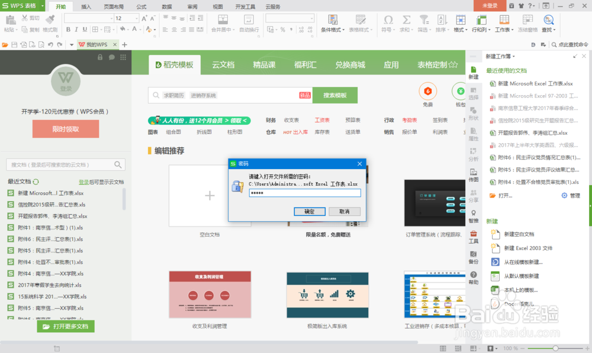This screenshot has width=592, height=353.
Task: Click the 限时领取 coupon button
Action: pos(66,129)
